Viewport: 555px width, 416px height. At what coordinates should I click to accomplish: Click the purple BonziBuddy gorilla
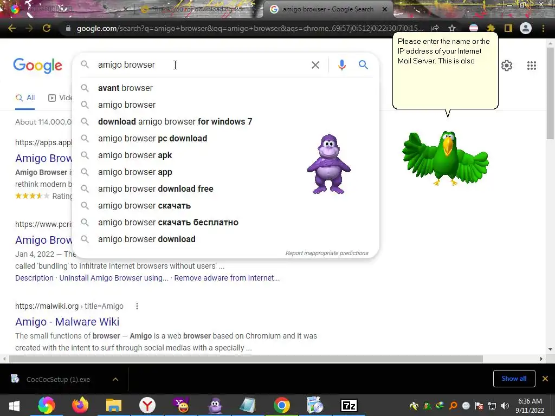click(329, 164)
